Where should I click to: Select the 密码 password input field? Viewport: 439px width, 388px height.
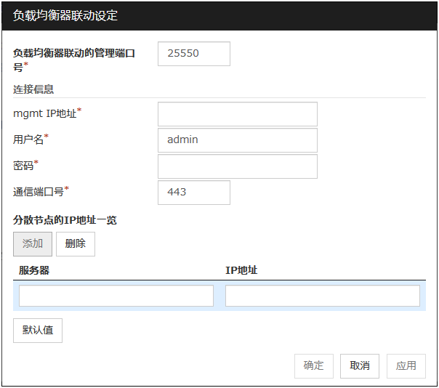(x=237, y=166)
